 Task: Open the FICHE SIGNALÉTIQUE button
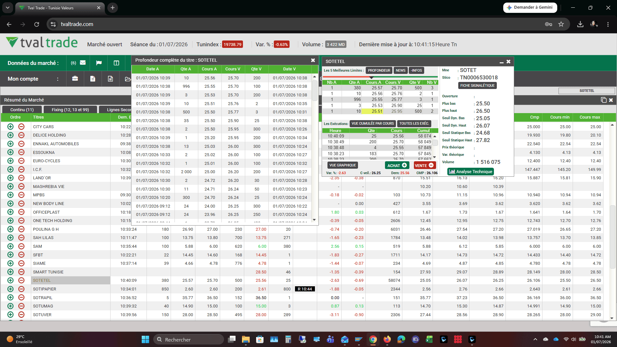(478, 85)
